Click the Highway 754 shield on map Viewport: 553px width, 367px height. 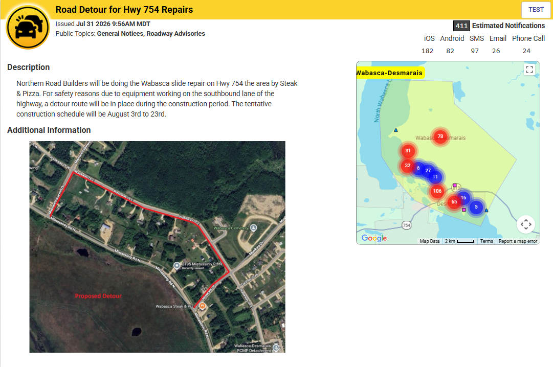tap(406, 225)
